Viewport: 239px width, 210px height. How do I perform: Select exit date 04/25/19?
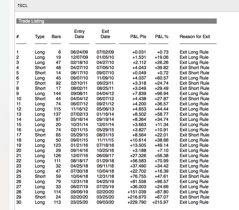[105, 181]
